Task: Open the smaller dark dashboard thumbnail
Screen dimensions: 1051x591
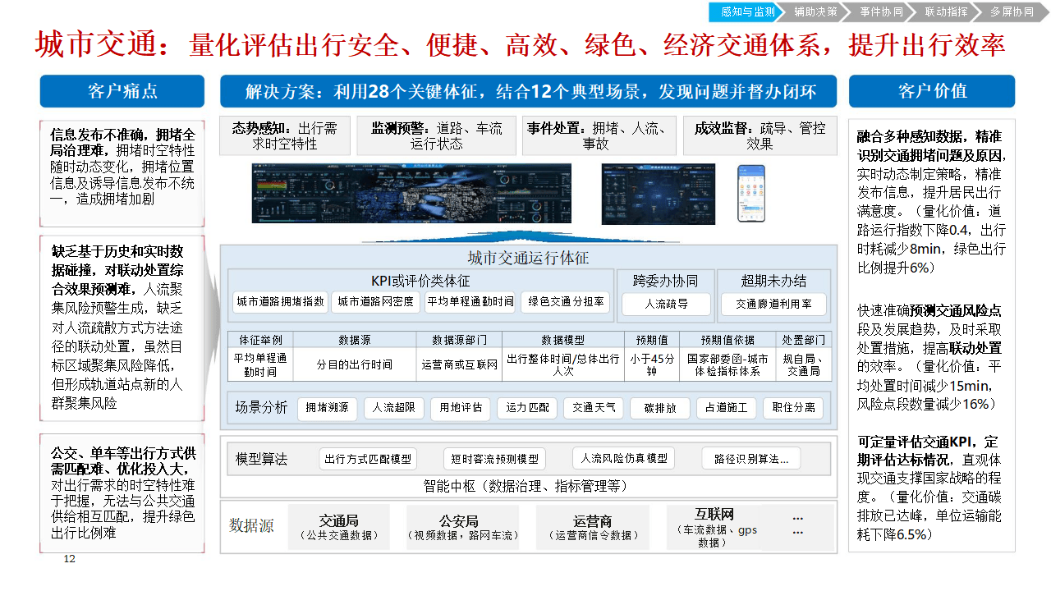Action: (x=658, y=193)
